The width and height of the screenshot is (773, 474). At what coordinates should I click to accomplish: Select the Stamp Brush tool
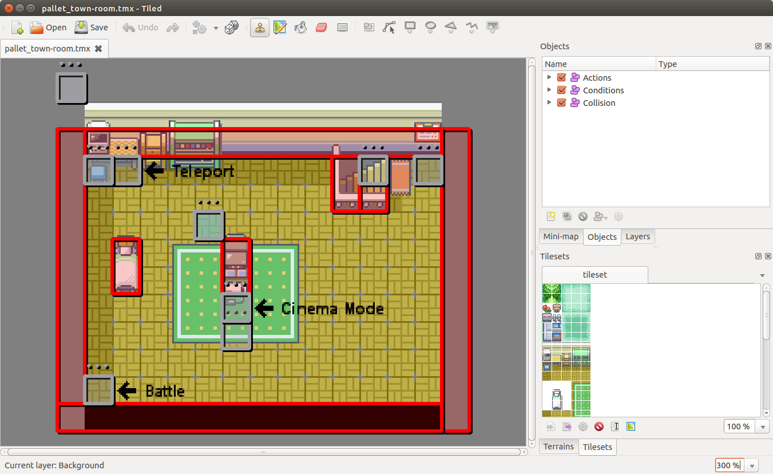tap(260, 27)
